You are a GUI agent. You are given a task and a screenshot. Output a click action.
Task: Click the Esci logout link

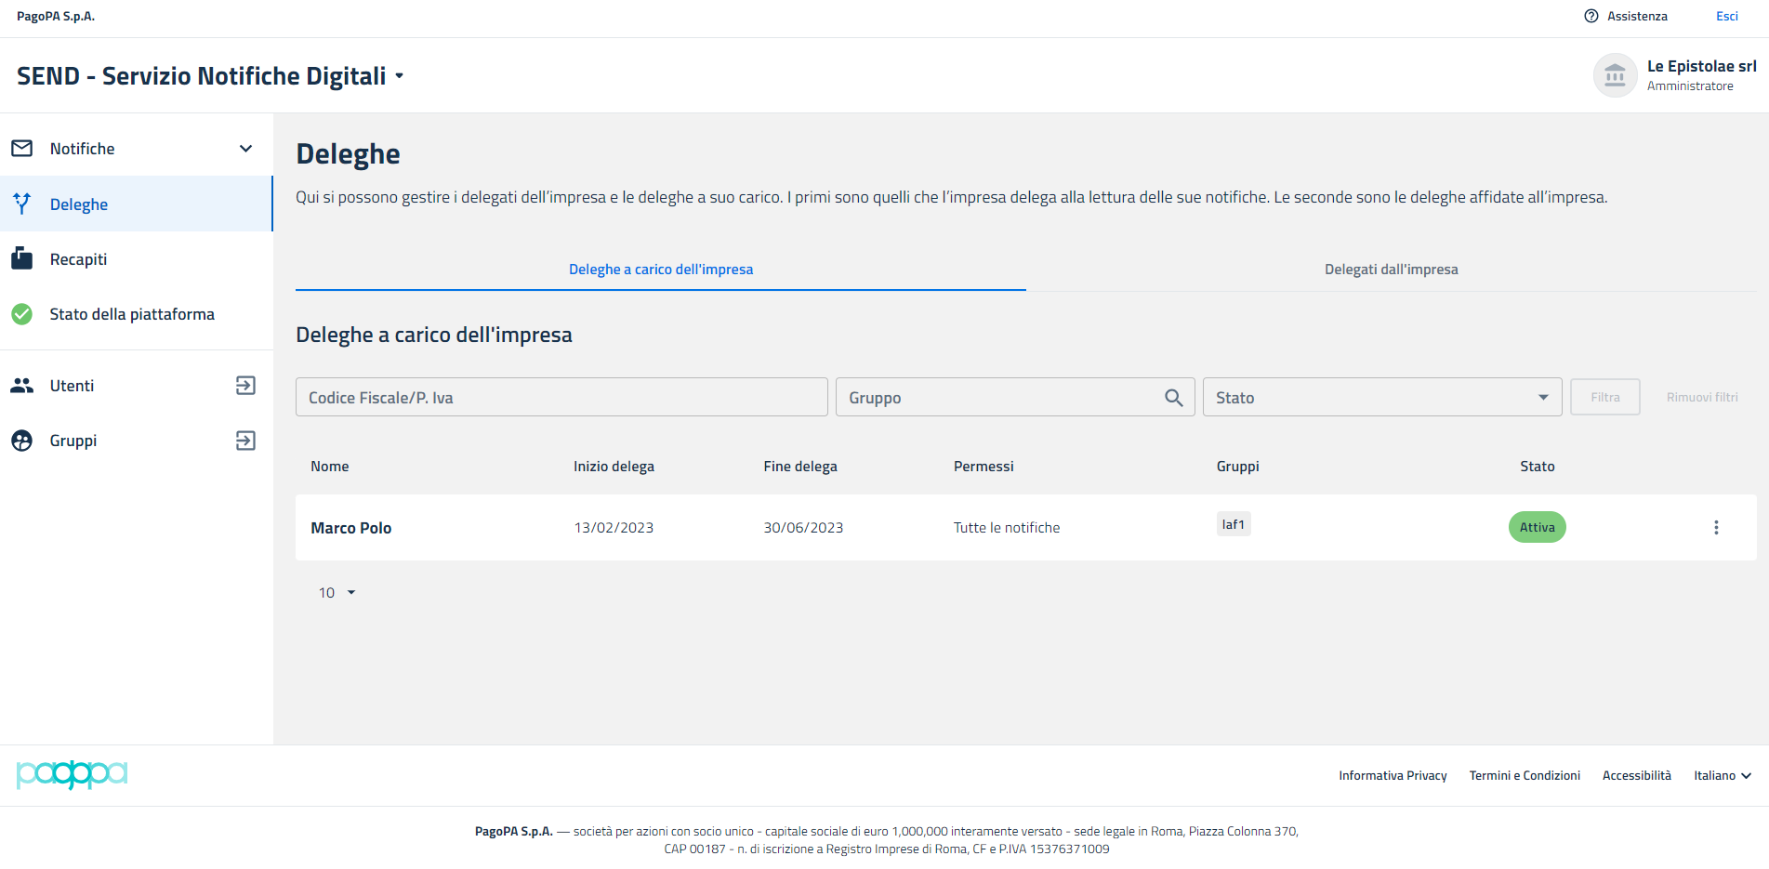1726,16
